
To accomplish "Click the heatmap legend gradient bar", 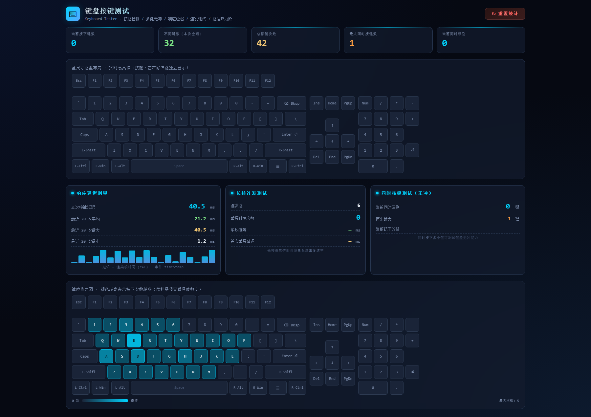I will pyautogui.click(x=105, y=401).
